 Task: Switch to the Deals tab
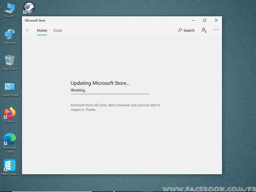[58, 30]
